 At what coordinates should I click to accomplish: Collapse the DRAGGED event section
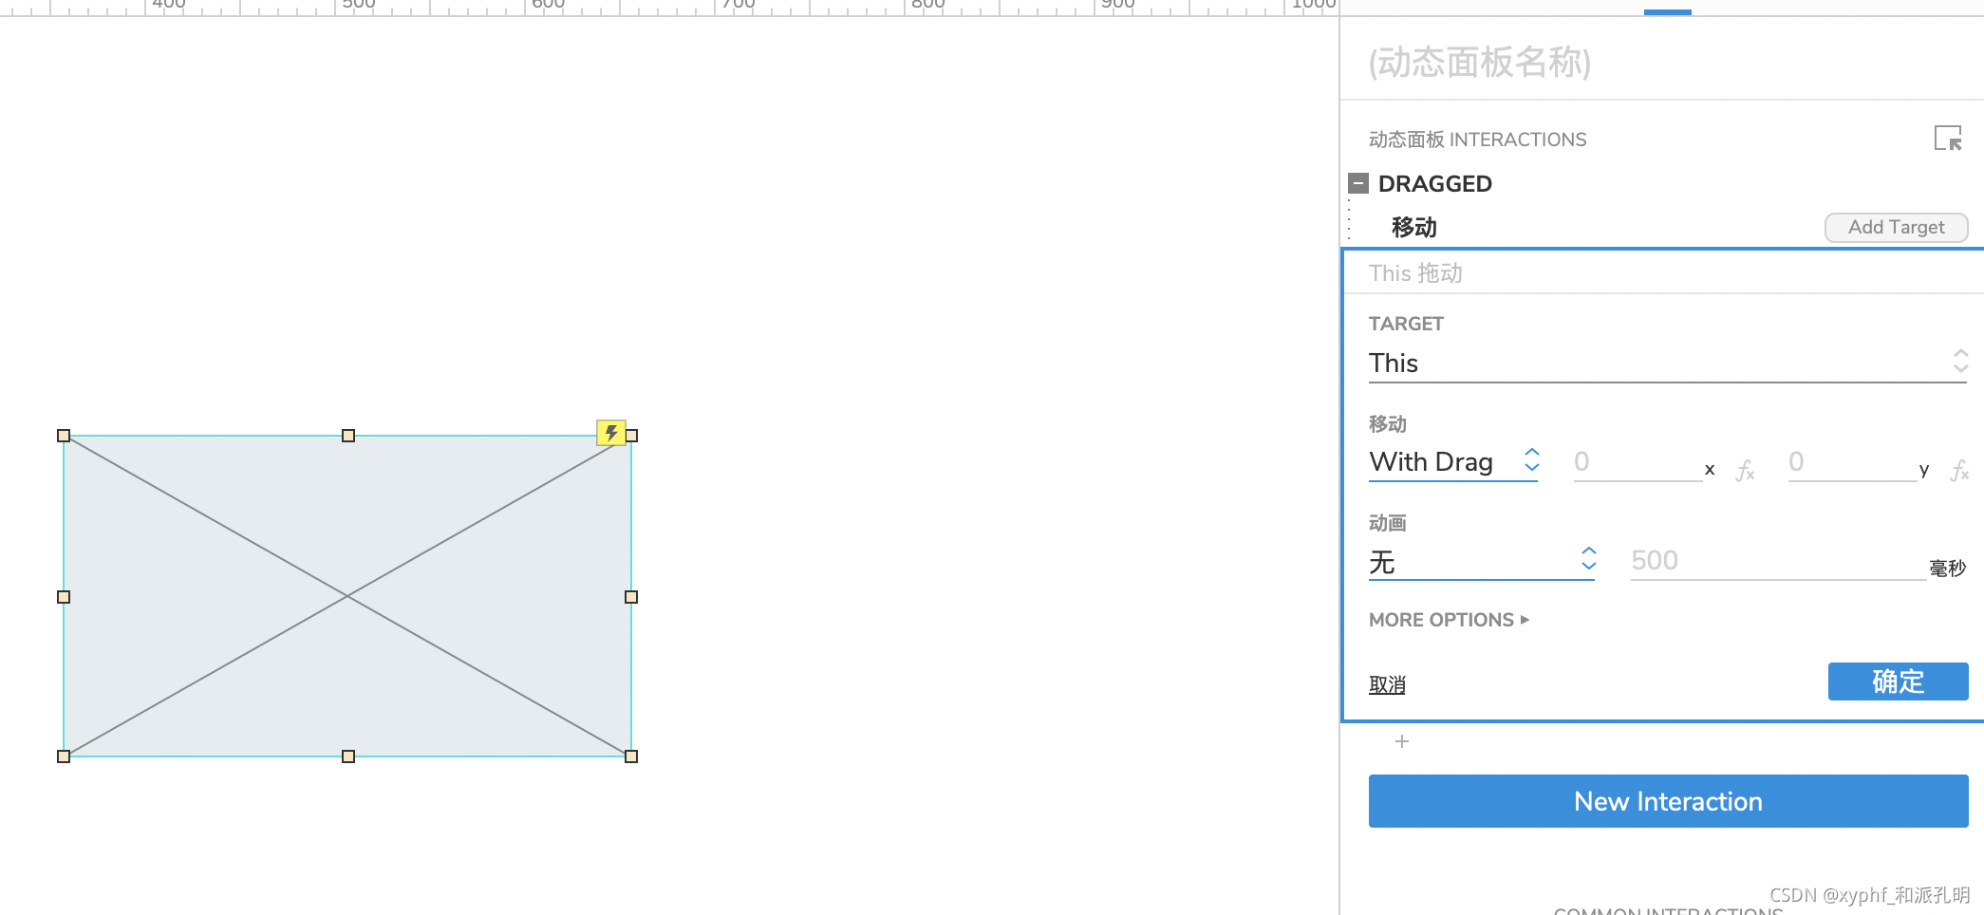(x=1358, y=183)
